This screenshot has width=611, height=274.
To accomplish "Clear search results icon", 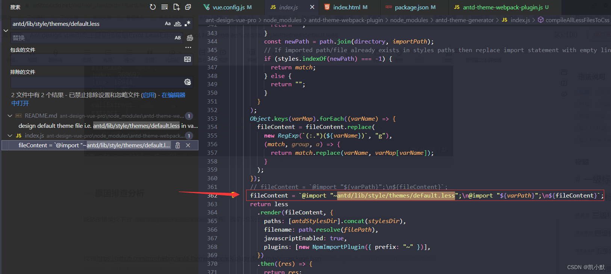I will [165, 7].
